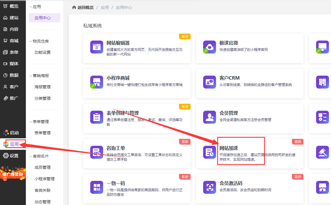
Task: Open the 极速官微 card title
Action: [229, 43]
